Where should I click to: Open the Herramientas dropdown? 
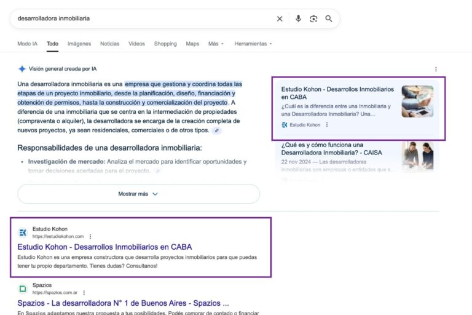(253, 44)
